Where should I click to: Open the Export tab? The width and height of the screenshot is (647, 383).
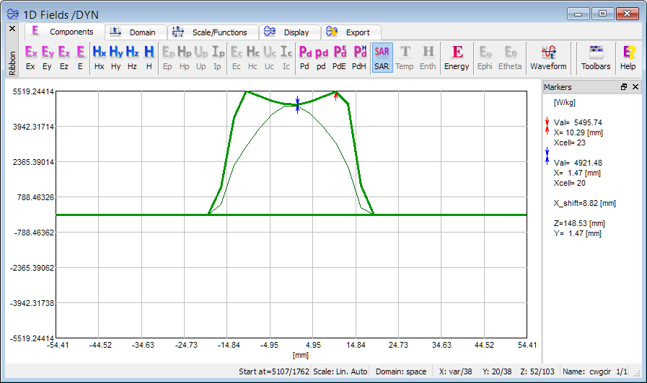click(349, 32)
